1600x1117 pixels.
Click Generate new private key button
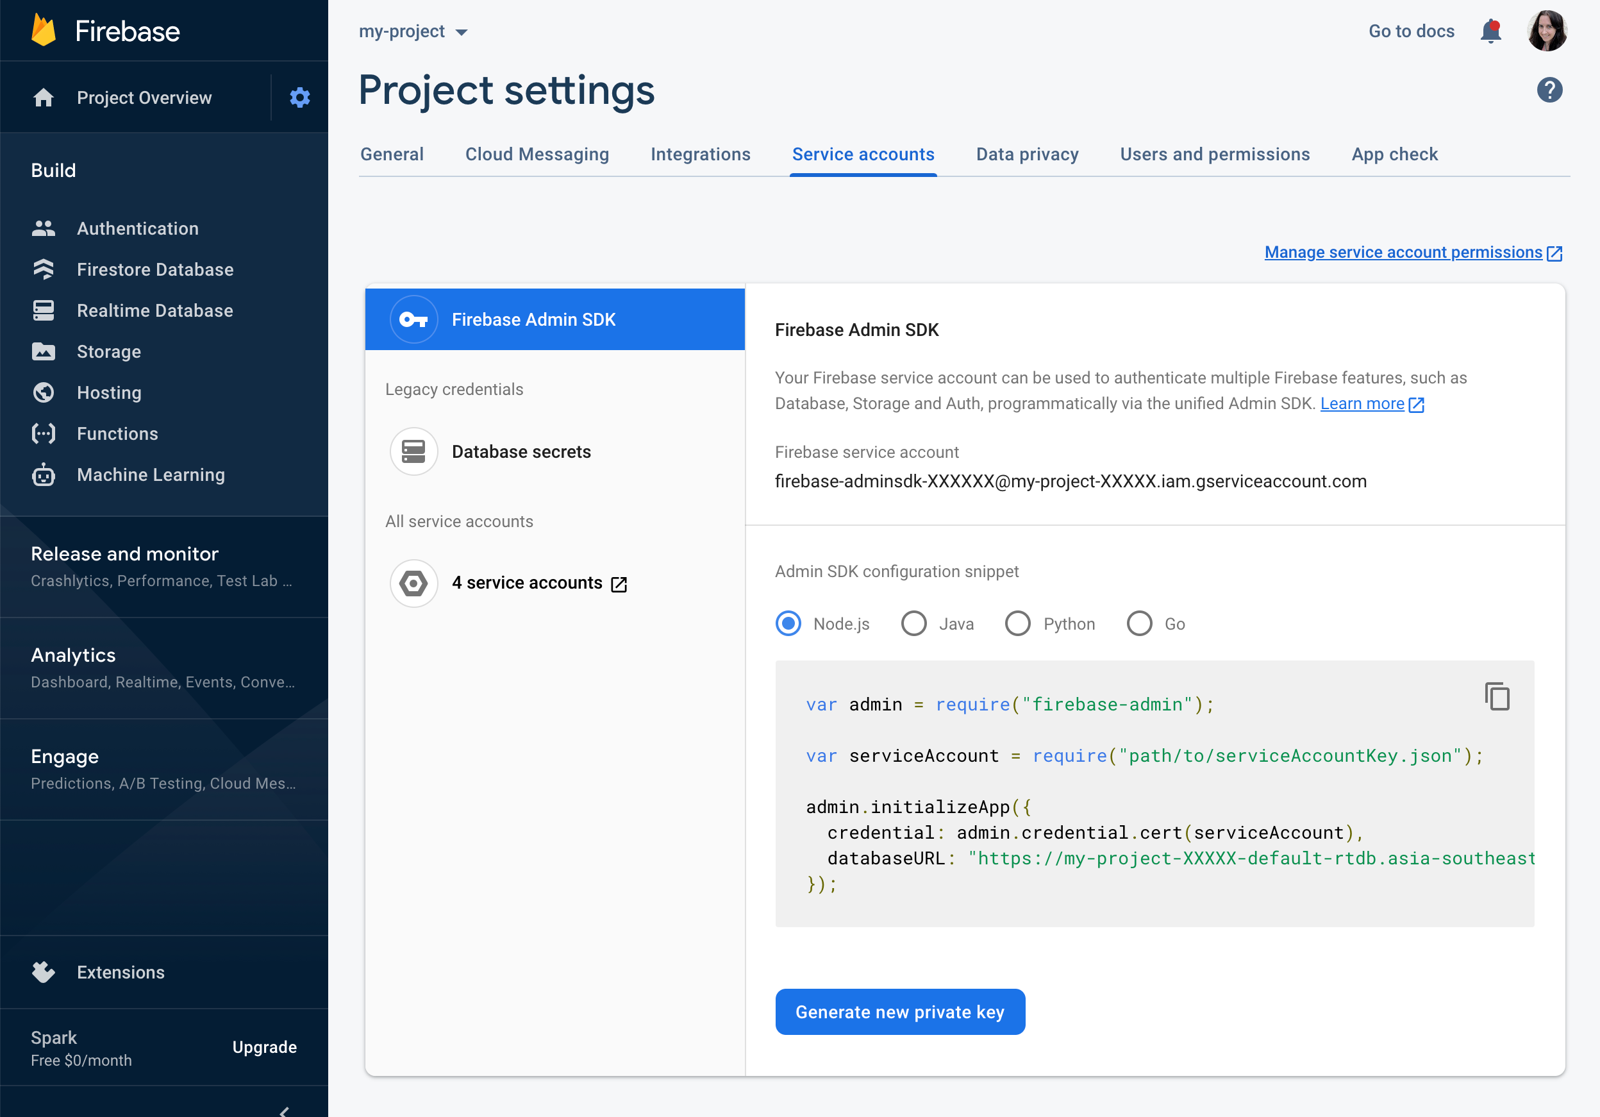pos(899,1012)
